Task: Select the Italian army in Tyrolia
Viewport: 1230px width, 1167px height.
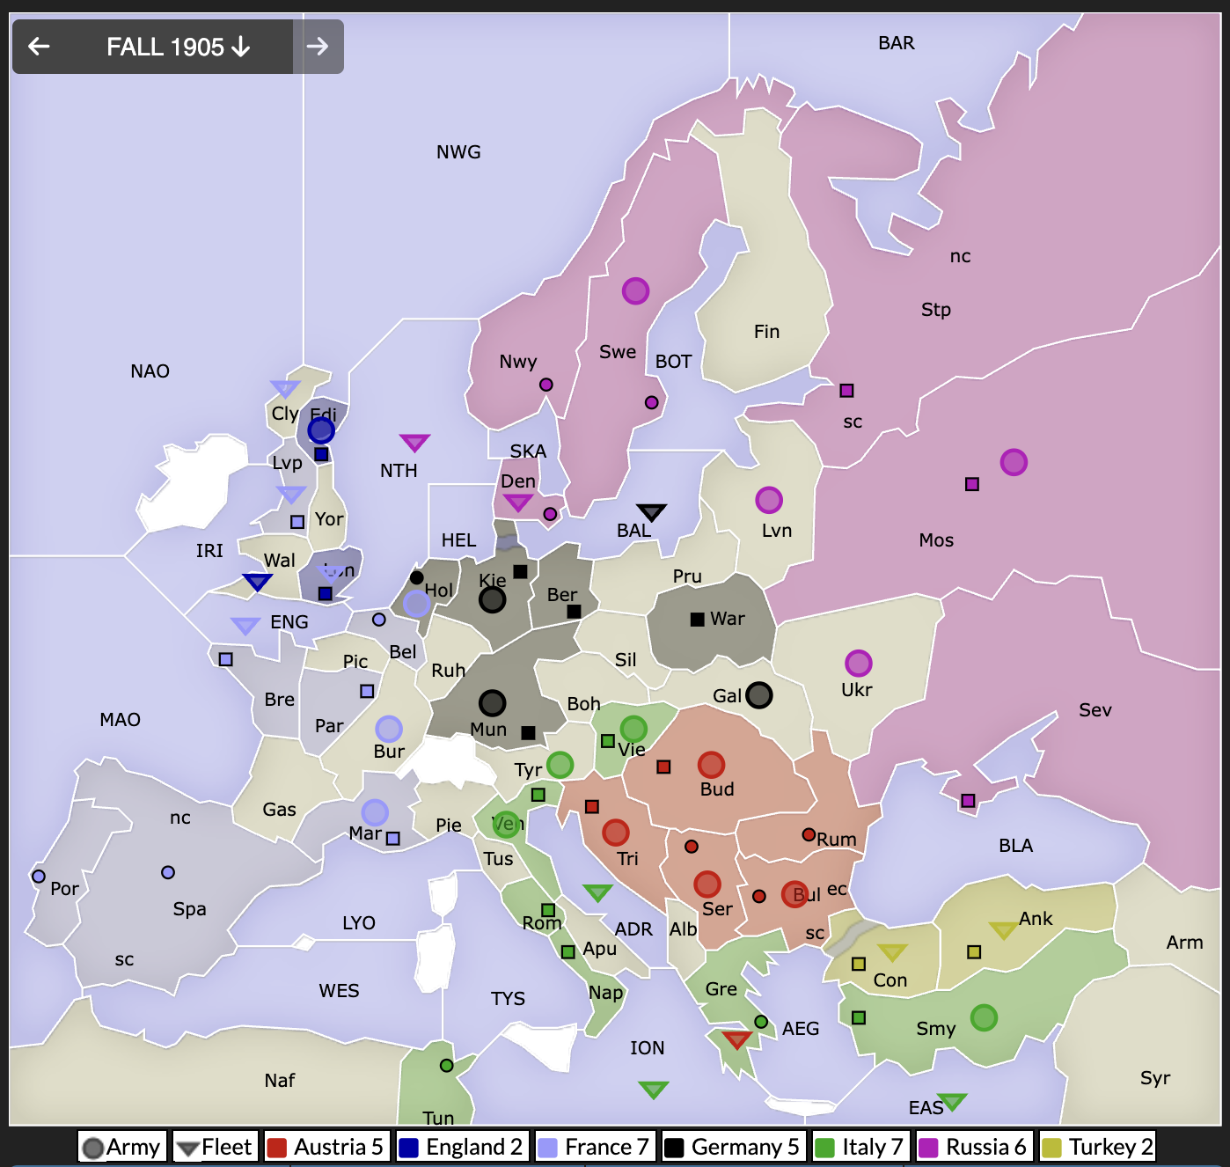Action: point(560,765)
